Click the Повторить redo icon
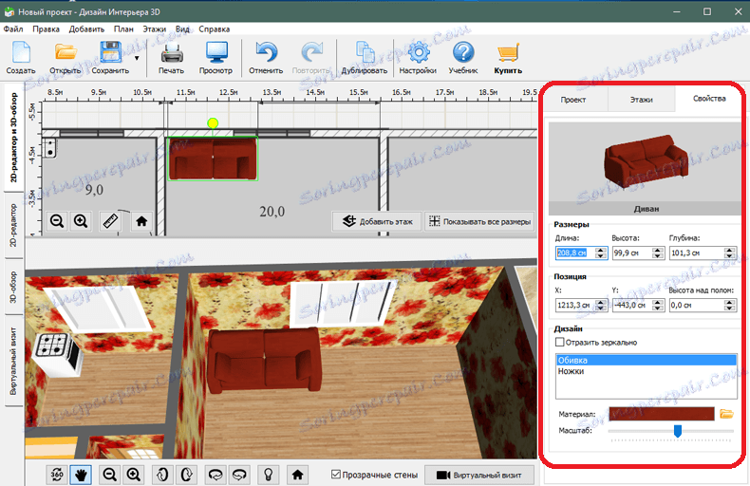Image resolution: width=750 pixels, height=486 pixels. point(311,52)
